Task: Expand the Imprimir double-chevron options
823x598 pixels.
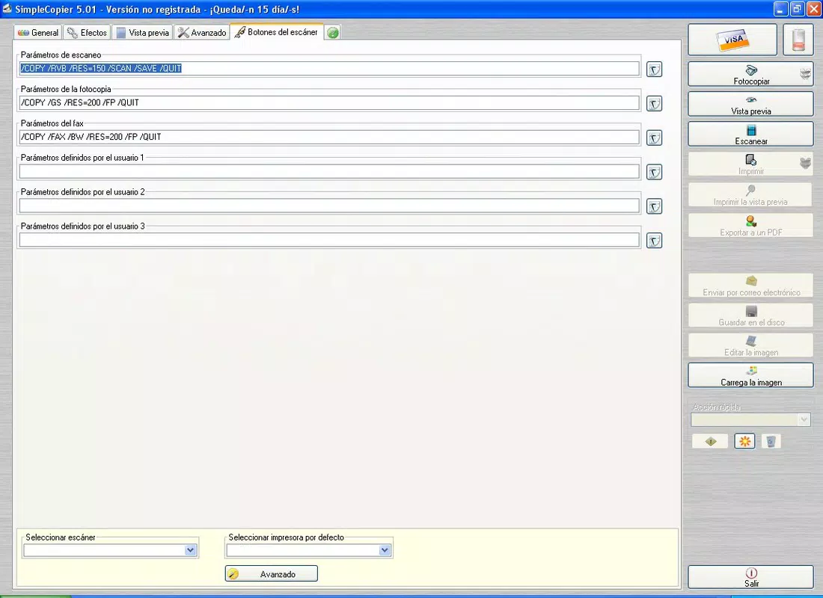Action: 806,164
